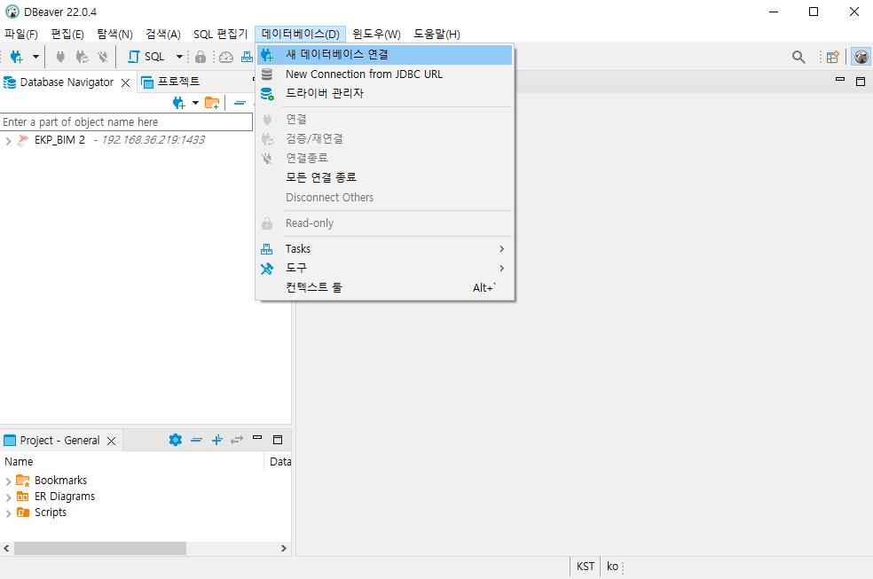The height and width of the screenshot is (579, 873).
Task: Click the create project folder icon
Action: [x=212, y=103]
